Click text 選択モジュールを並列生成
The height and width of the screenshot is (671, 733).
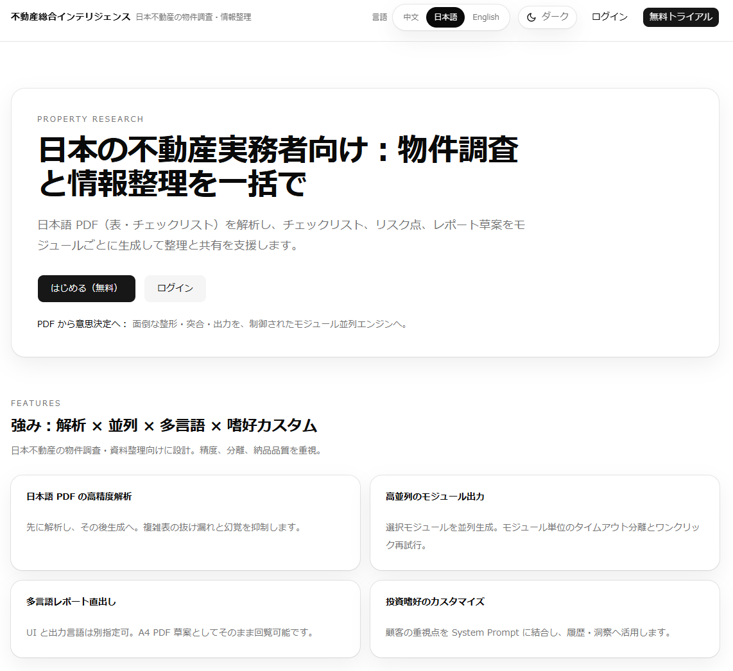pos(542,536)
